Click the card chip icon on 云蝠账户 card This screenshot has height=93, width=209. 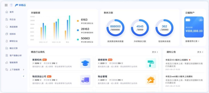pyautogui.click(x=188, y=20)
